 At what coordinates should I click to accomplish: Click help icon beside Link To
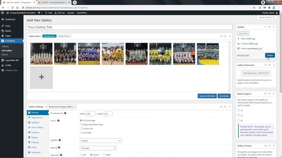[59, 121]
